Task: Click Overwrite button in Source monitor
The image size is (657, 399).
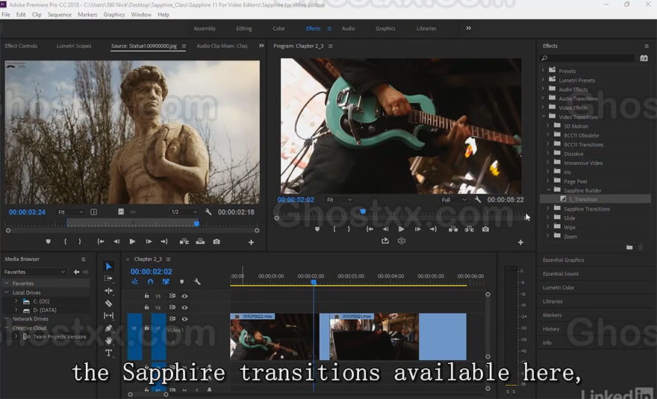Action: coord(200,241)
